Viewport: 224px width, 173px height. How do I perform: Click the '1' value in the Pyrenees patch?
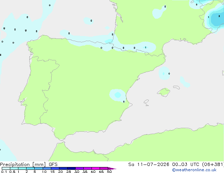146,48
